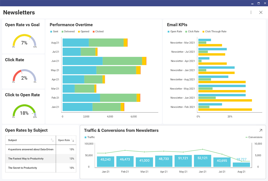Click the Jan-21 traffic bar 45,240

point(105,162)
